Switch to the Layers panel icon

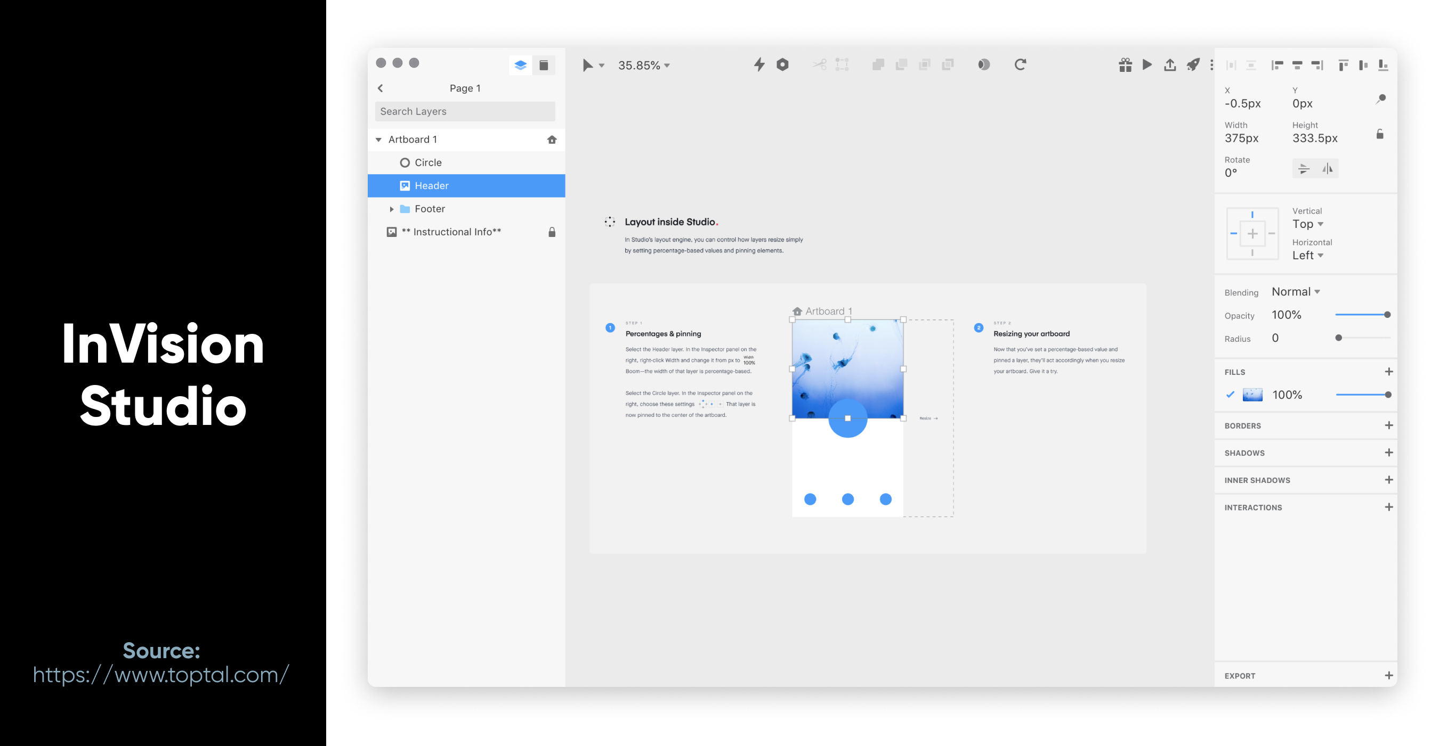520,65
